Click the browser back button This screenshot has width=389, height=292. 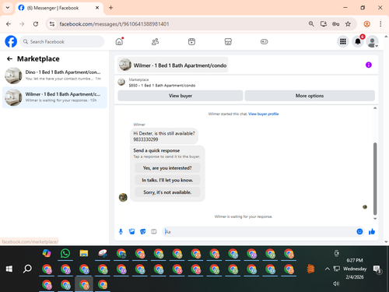point(9,24)
